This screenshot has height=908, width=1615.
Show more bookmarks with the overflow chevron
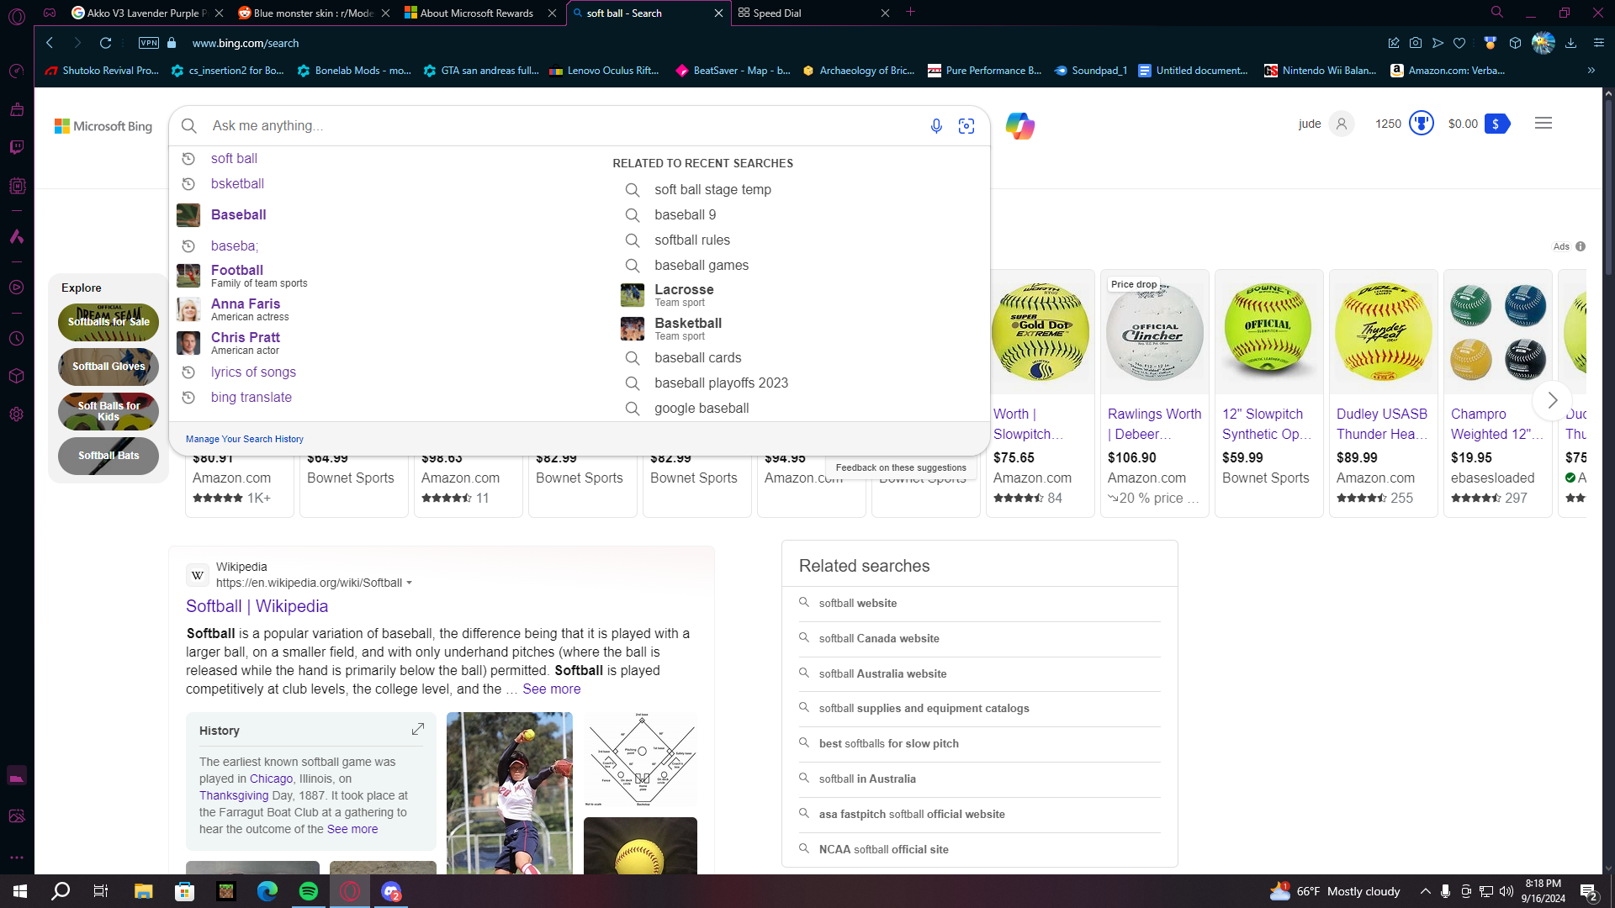(x=1591, y=71)
